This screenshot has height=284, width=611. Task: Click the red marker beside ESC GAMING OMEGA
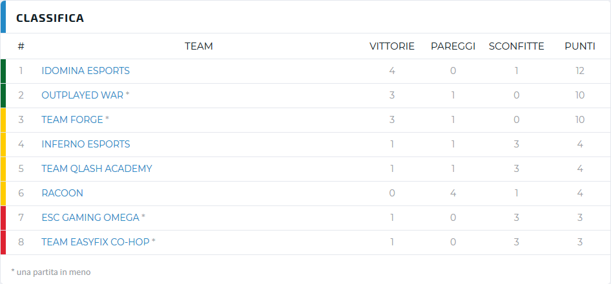[3, 218]
